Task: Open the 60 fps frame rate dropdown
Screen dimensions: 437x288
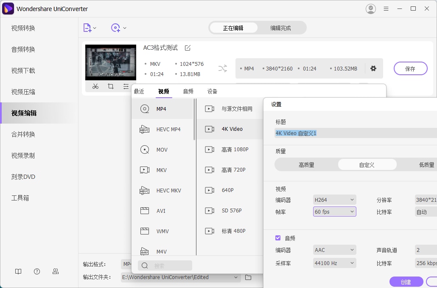Action: (334, 212)
